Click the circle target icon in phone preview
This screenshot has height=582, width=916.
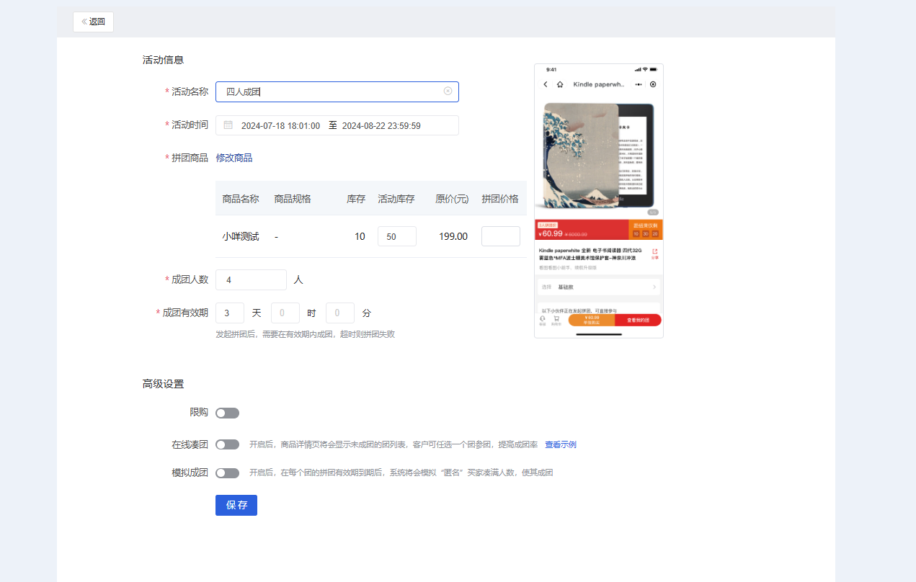point(653,84)
